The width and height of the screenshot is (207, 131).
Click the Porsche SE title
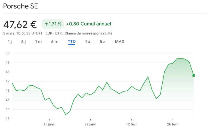(21, 6)
